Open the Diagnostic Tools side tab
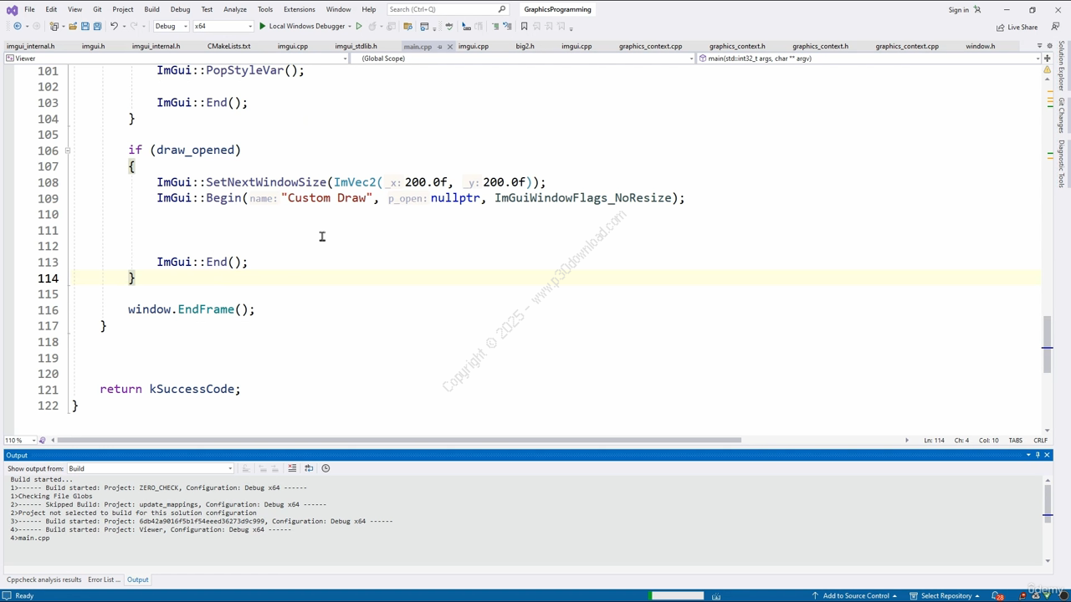The image size is (1071, 602). (1062, 163)
